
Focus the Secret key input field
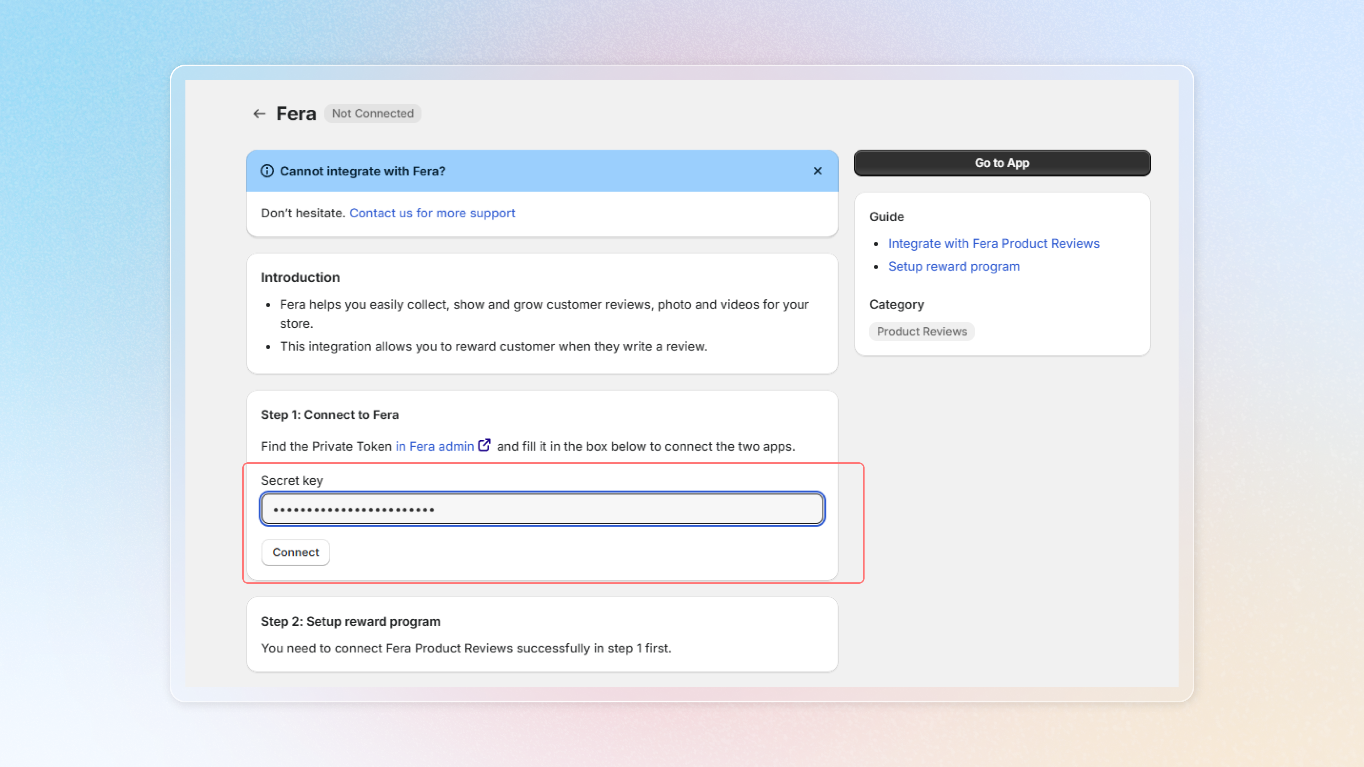[542, 509]
